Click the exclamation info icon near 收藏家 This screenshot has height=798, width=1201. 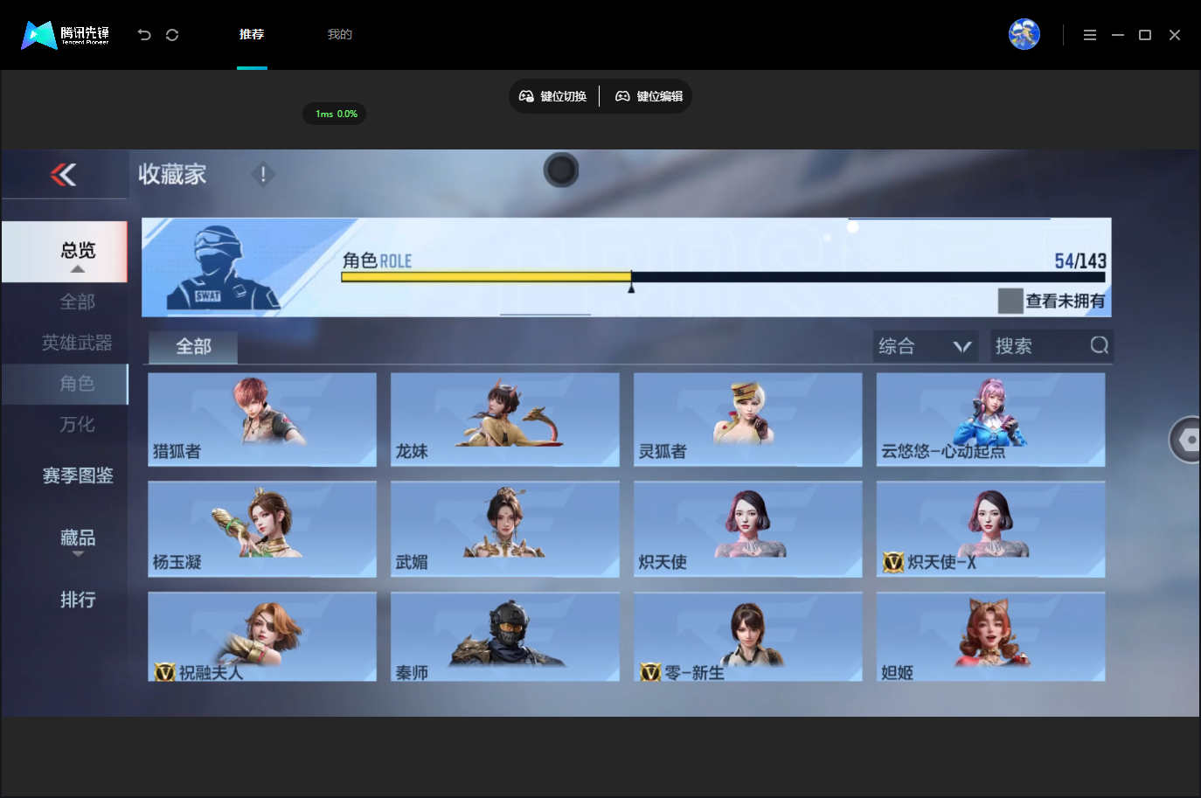pyautogui.click(x=263, y=175)
